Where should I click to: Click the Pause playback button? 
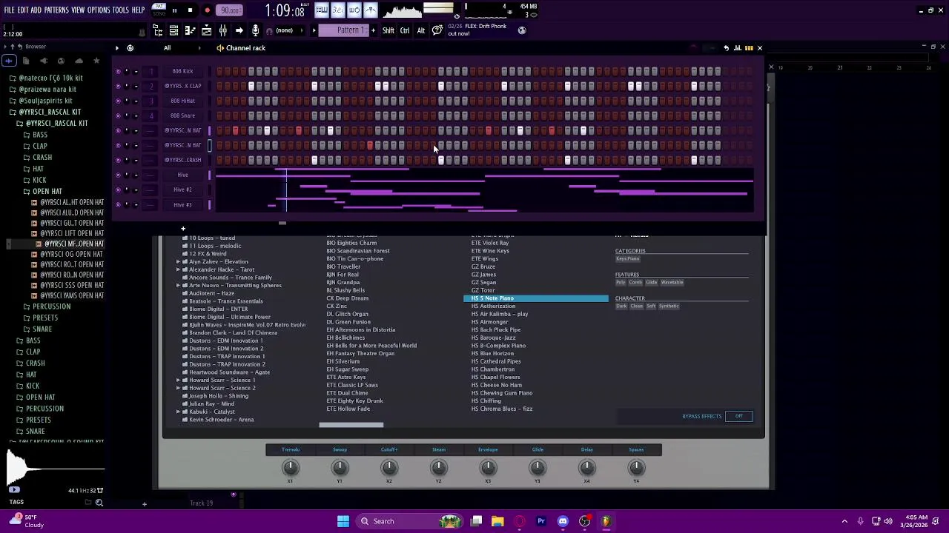pyautogui.click(x=174, y=10)
